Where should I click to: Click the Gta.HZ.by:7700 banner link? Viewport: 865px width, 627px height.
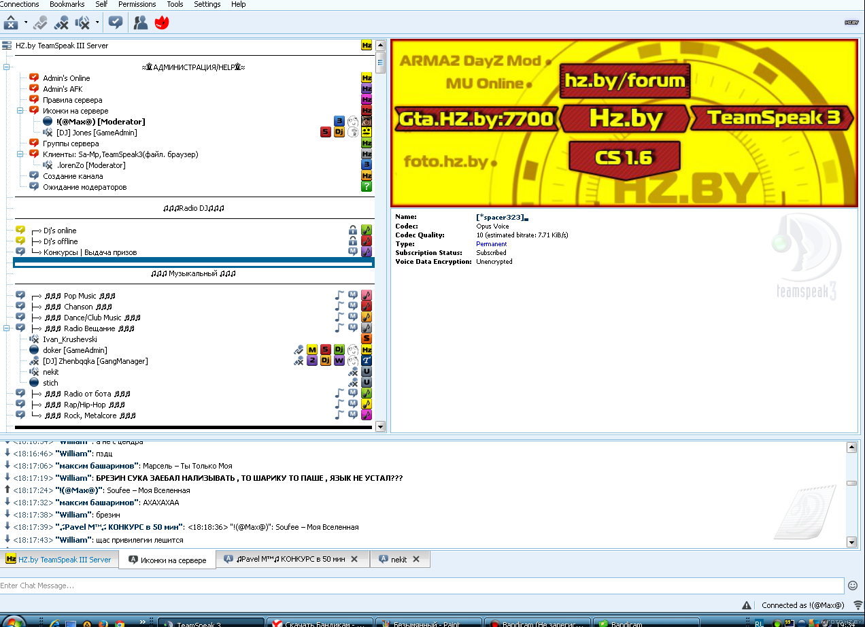pos(476,119)
